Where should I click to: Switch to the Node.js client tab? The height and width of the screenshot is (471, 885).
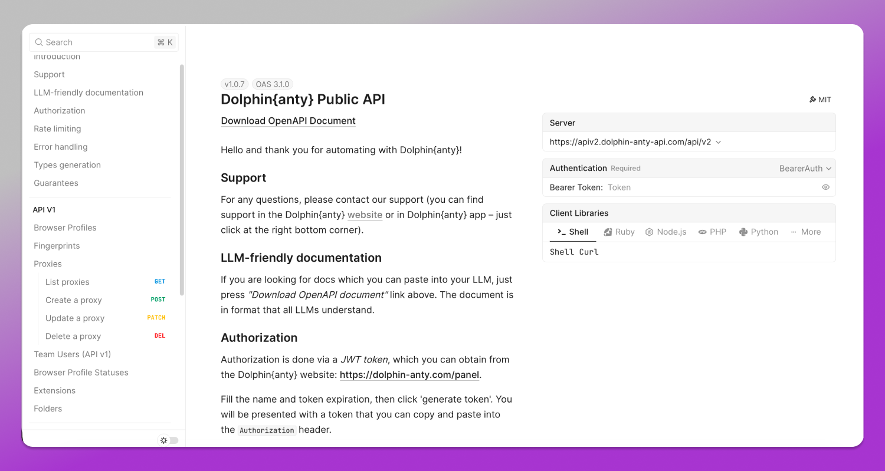click(666, 232)
